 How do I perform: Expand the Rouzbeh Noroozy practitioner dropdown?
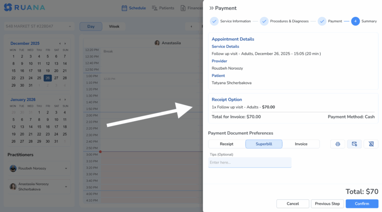coord(66,169)
